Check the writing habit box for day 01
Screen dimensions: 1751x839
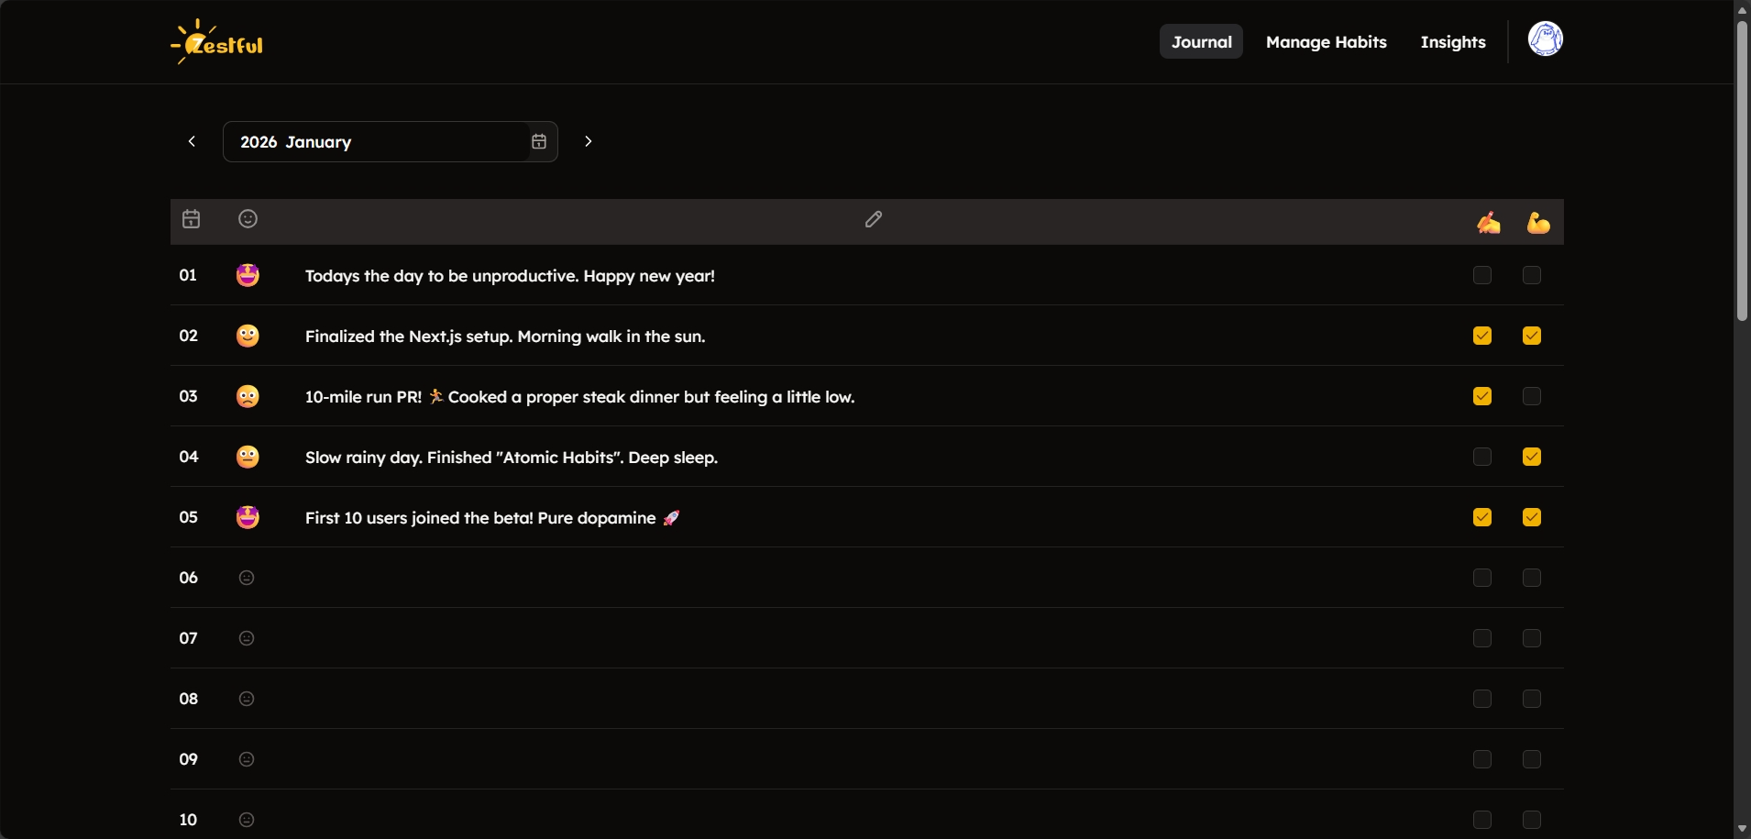click(x=1482, y=275)
